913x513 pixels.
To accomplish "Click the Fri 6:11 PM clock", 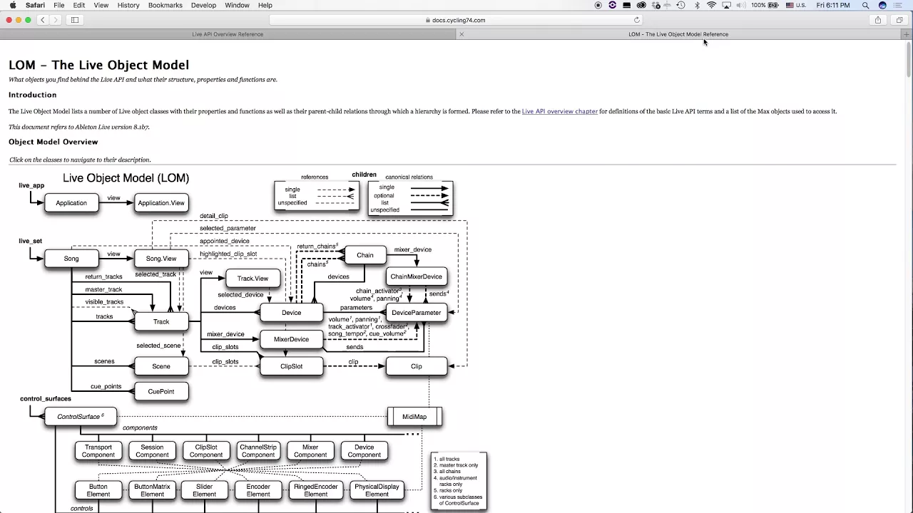I will [x=833, y=5].
